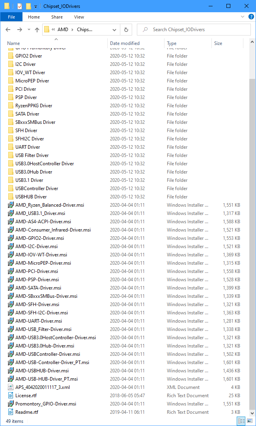The width and height of the screenshot is (256, 426).
Task: Select AMD_USB3.1_Driver.msi installer icon
Action: point(11,213)
